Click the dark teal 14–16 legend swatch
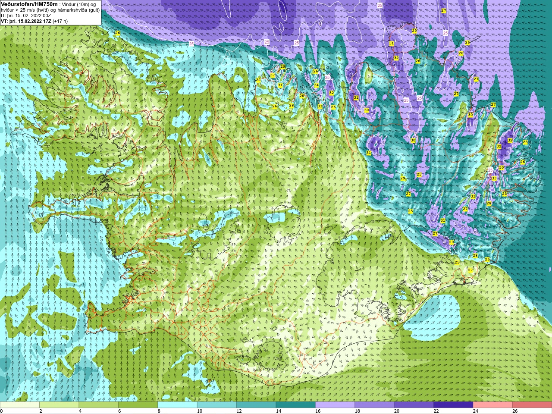 (x=296, y=405)
